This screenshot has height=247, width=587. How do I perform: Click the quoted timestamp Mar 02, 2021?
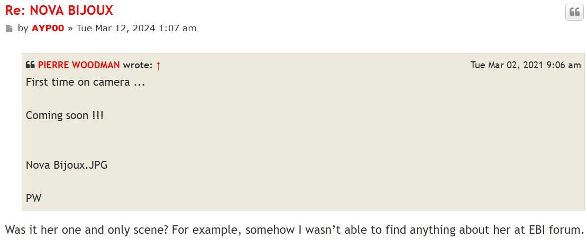[525, 65]
